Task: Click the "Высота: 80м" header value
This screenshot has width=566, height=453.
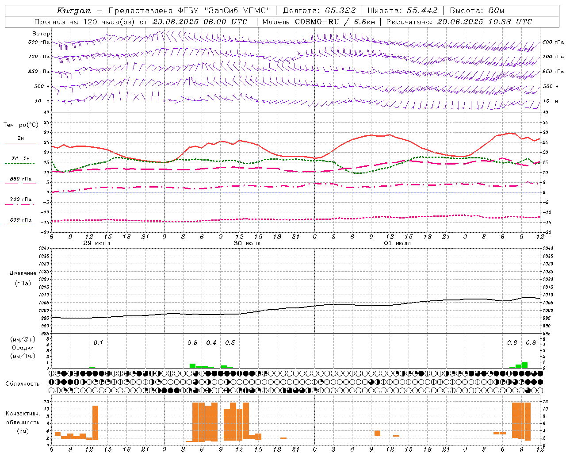Action: coord(477,11)
